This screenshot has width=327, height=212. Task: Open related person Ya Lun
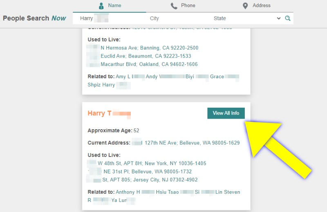tap(123, 200)
